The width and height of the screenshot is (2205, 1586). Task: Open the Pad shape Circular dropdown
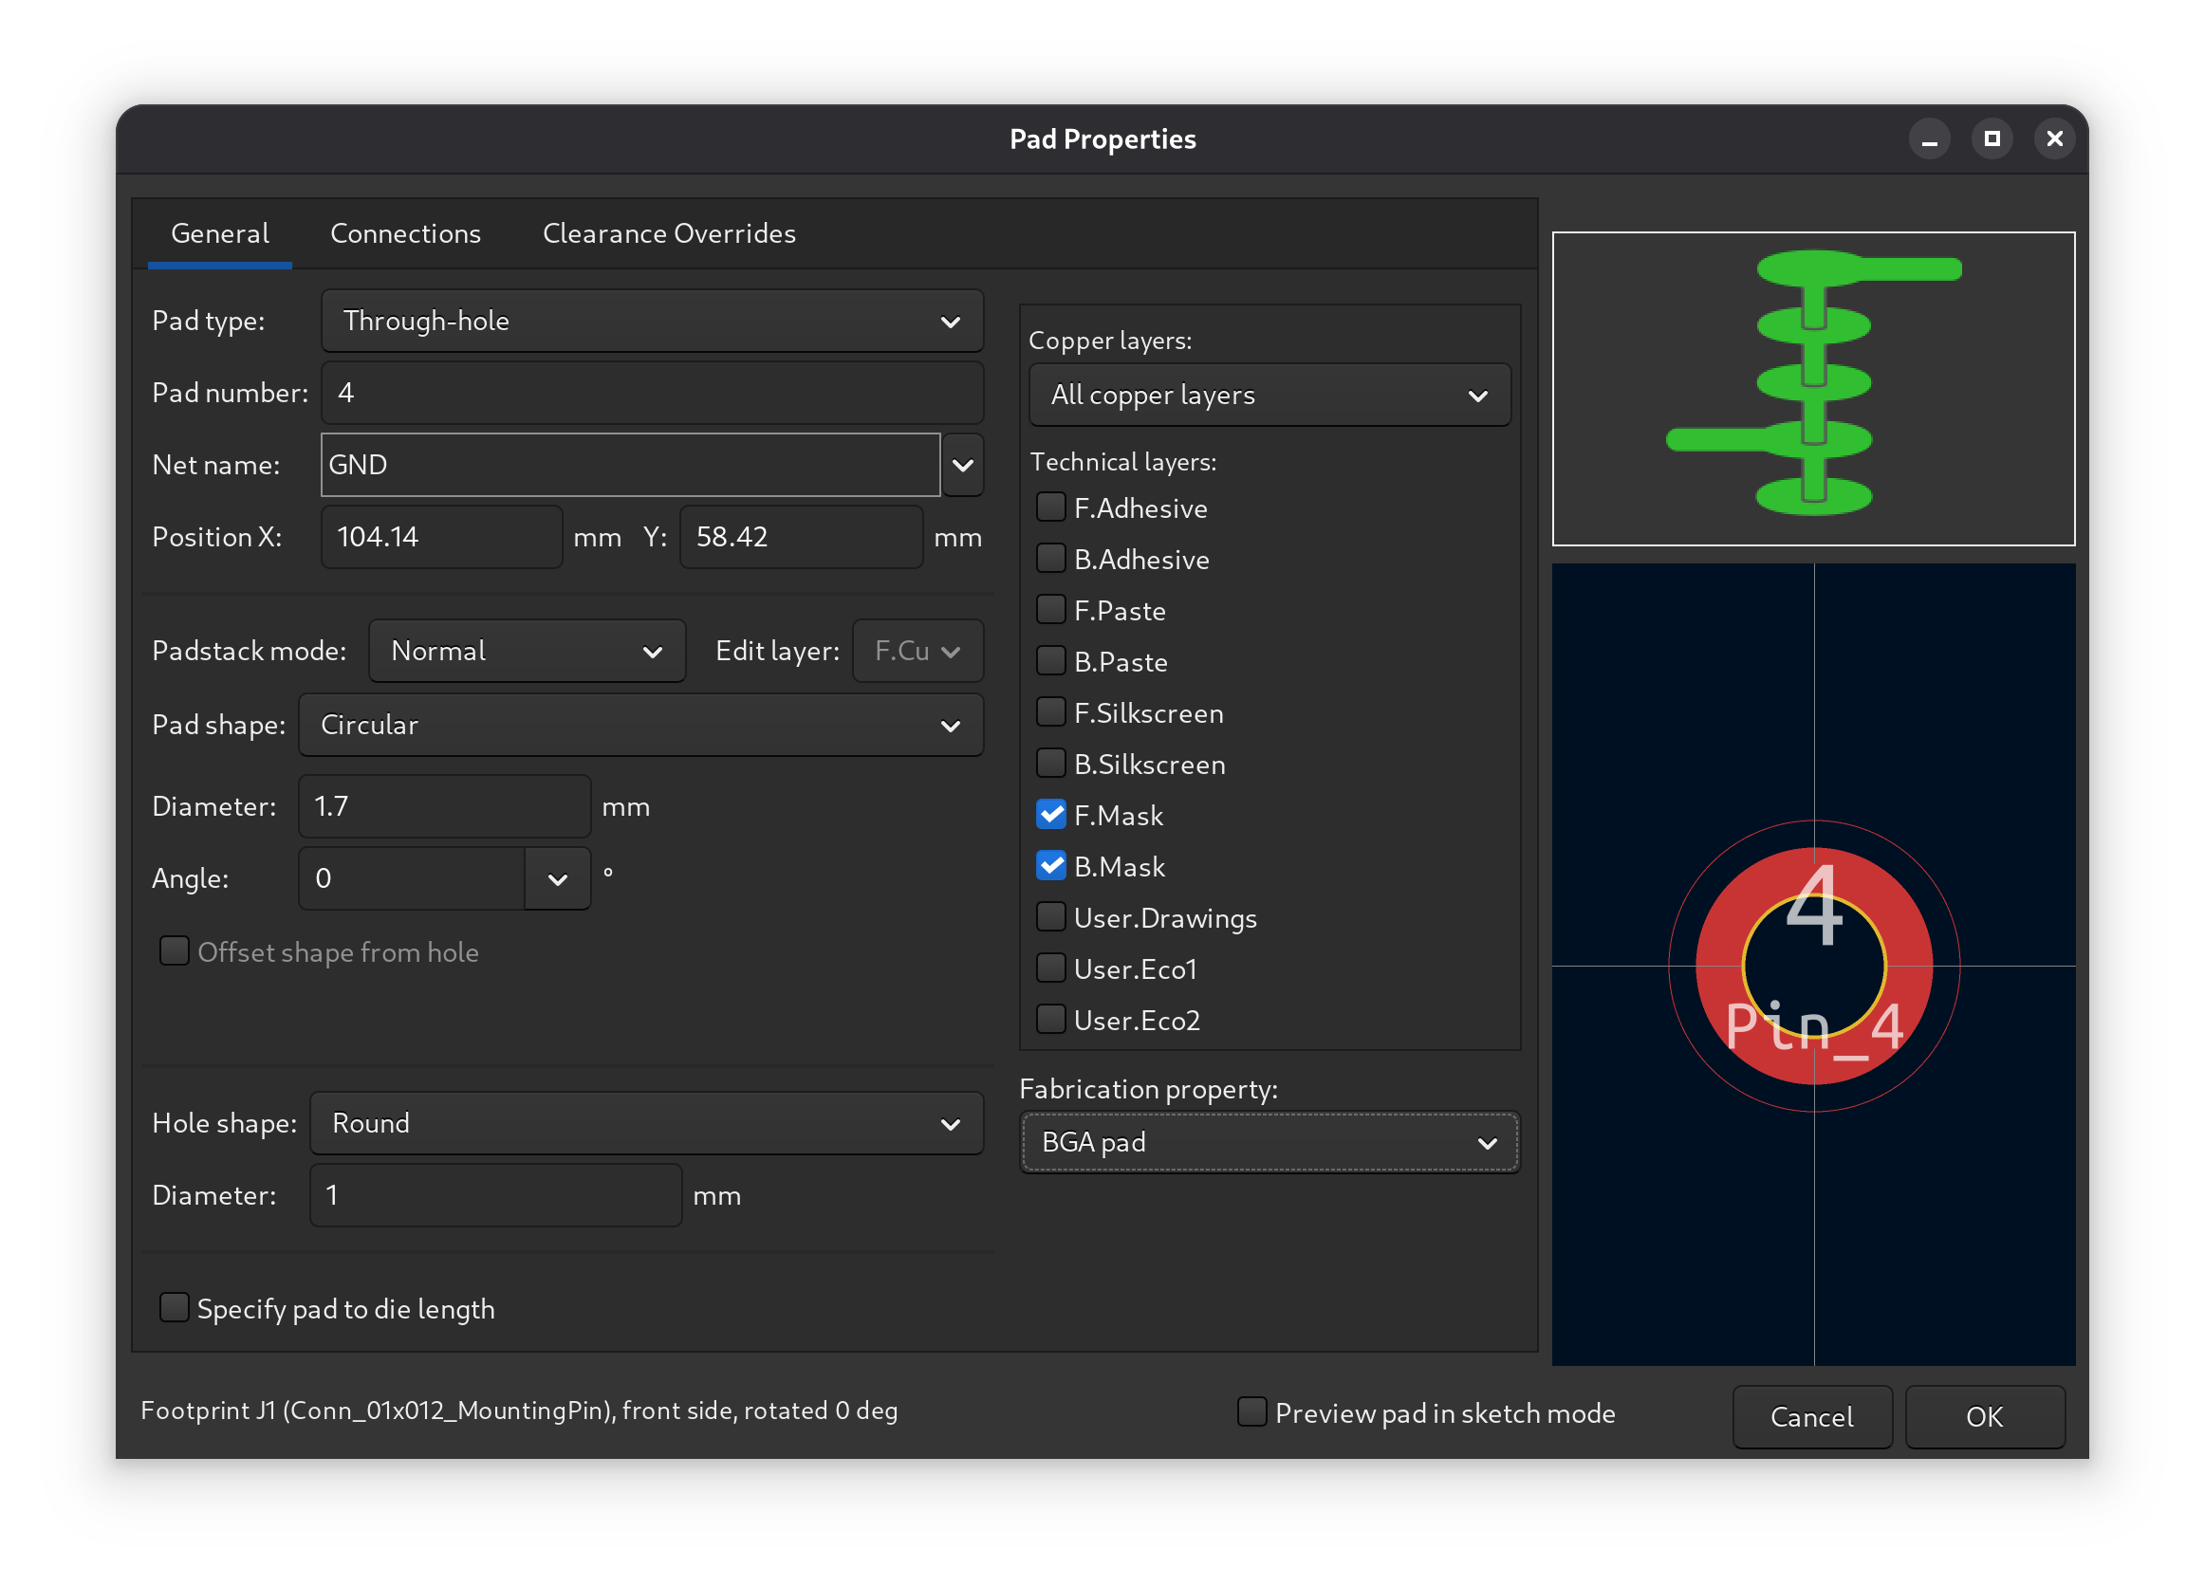[x=640, y=725]
